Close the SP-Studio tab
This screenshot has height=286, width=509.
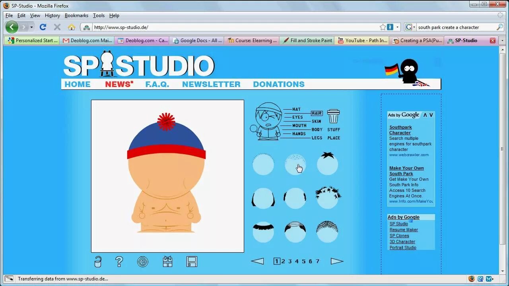coord(493,40)
